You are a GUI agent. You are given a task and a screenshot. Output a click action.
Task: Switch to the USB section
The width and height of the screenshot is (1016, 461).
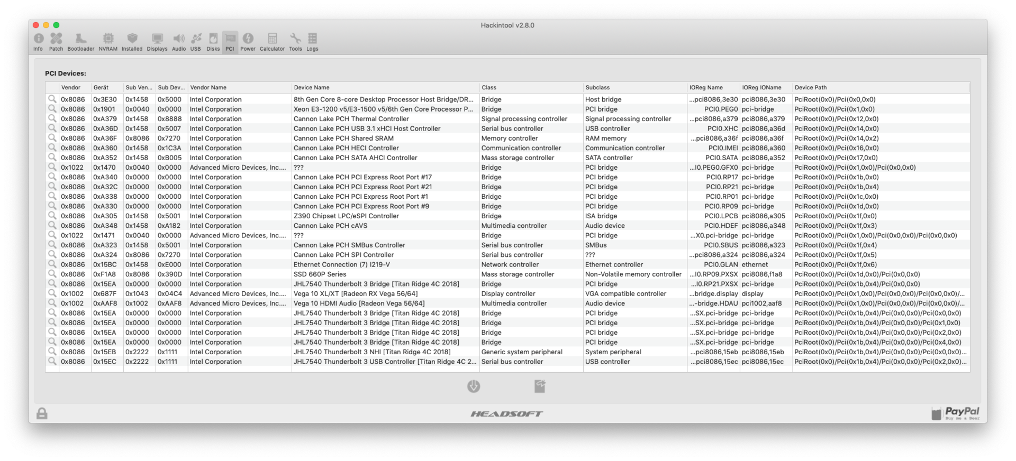196,42
